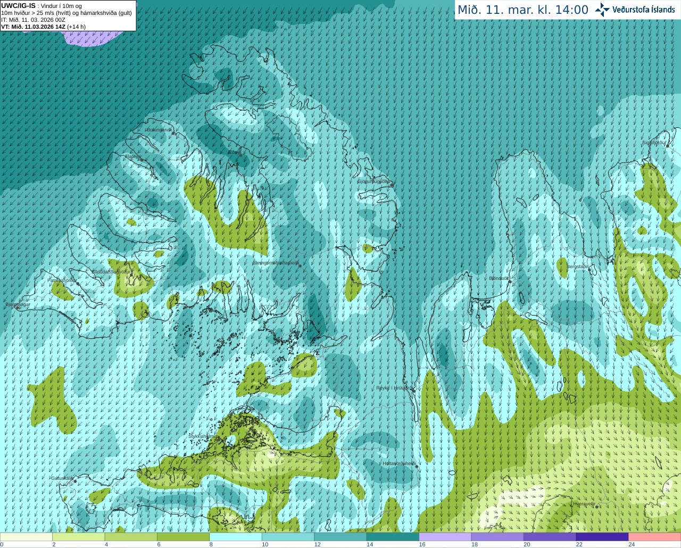Click the 10m hviður > 25 m/s description line
Image resolution: width=681 pixels, height=548 pixels.
(67, 13)
